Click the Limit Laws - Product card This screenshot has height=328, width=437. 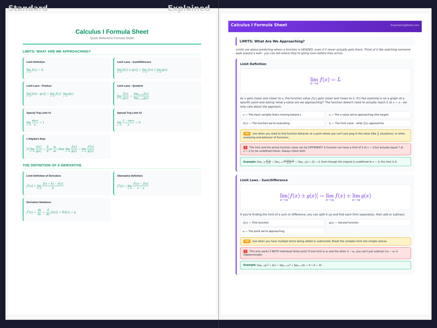67,93
